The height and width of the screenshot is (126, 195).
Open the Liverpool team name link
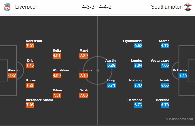pyautogui.click(x=26, y=7)
